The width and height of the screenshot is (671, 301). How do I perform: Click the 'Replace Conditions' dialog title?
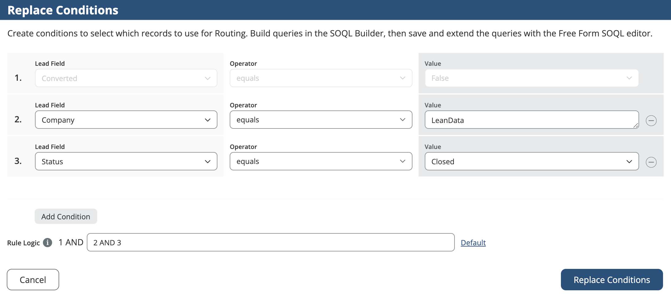[63, 10]
